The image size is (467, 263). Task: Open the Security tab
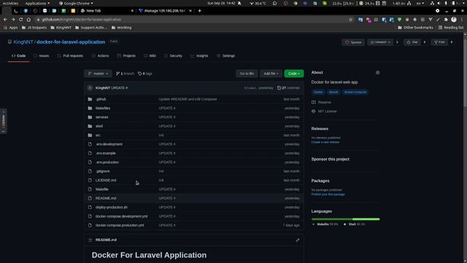pos(173,56)
